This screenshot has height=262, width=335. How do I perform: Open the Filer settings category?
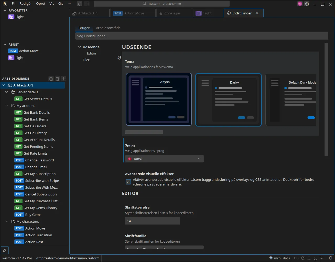pyautogui.click(x=86, y=60)
